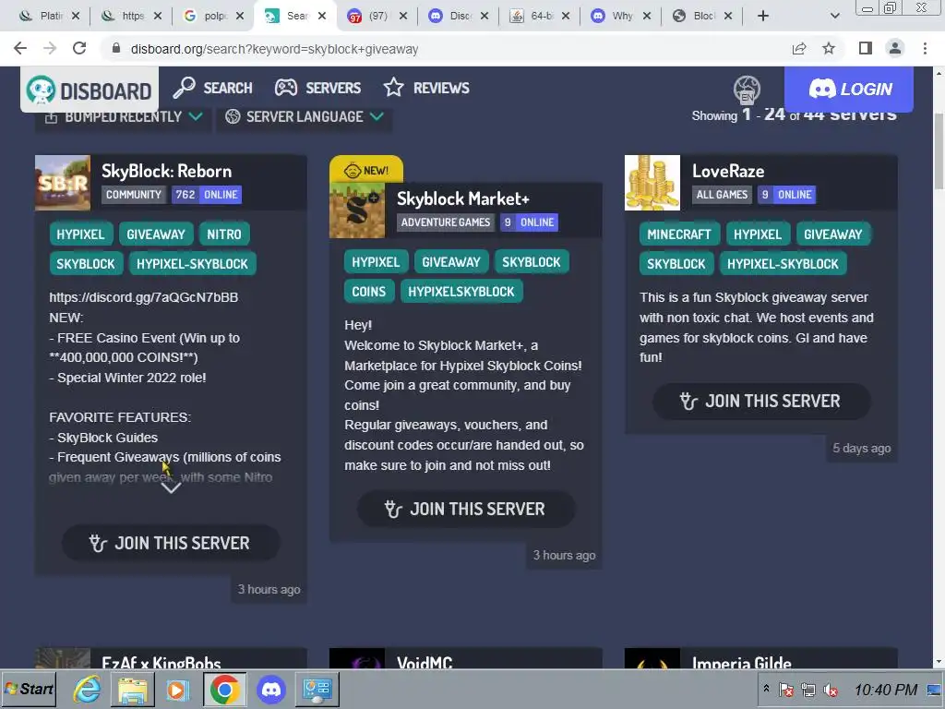Open SkyBlock: Reborn server icon
The width and height of the screenshot is (945, 709).
click(63, 183)
